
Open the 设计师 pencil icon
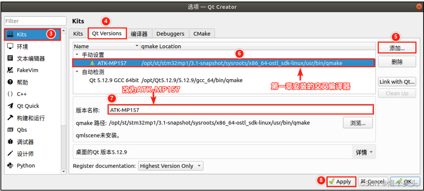[x=10, y=154]
